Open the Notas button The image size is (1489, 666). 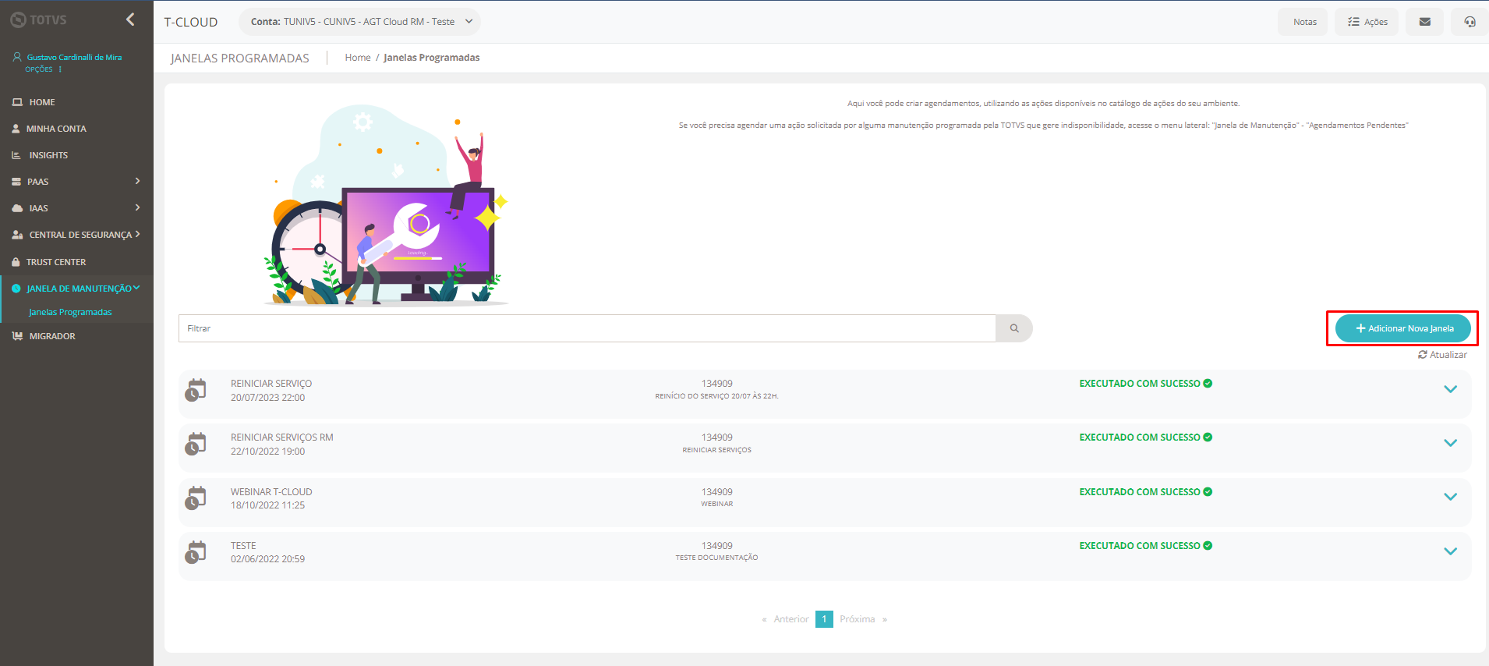[1304, 22]
